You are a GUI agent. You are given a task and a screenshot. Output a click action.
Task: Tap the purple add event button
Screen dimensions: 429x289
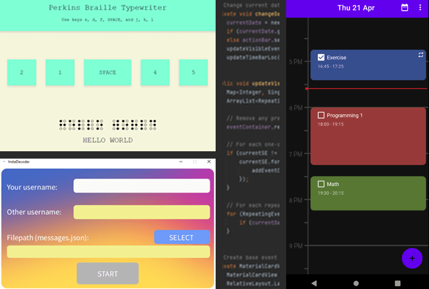click(x=412, y=258)
